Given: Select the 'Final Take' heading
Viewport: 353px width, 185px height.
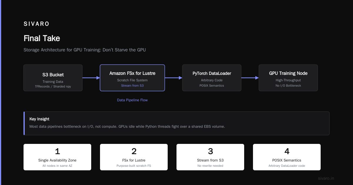Looking at the screenshot, I should pos(42,38).
